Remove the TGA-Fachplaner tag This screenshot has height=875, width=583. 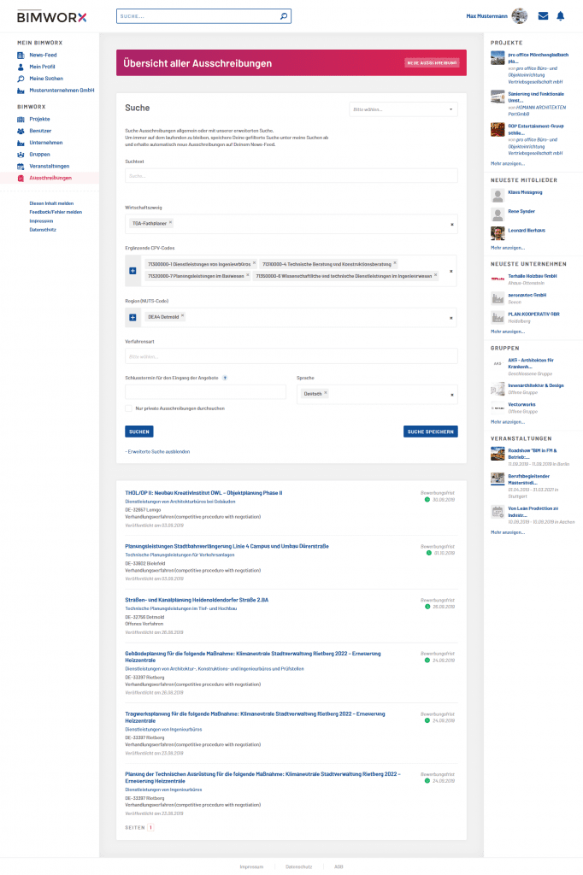click(170, 223)
